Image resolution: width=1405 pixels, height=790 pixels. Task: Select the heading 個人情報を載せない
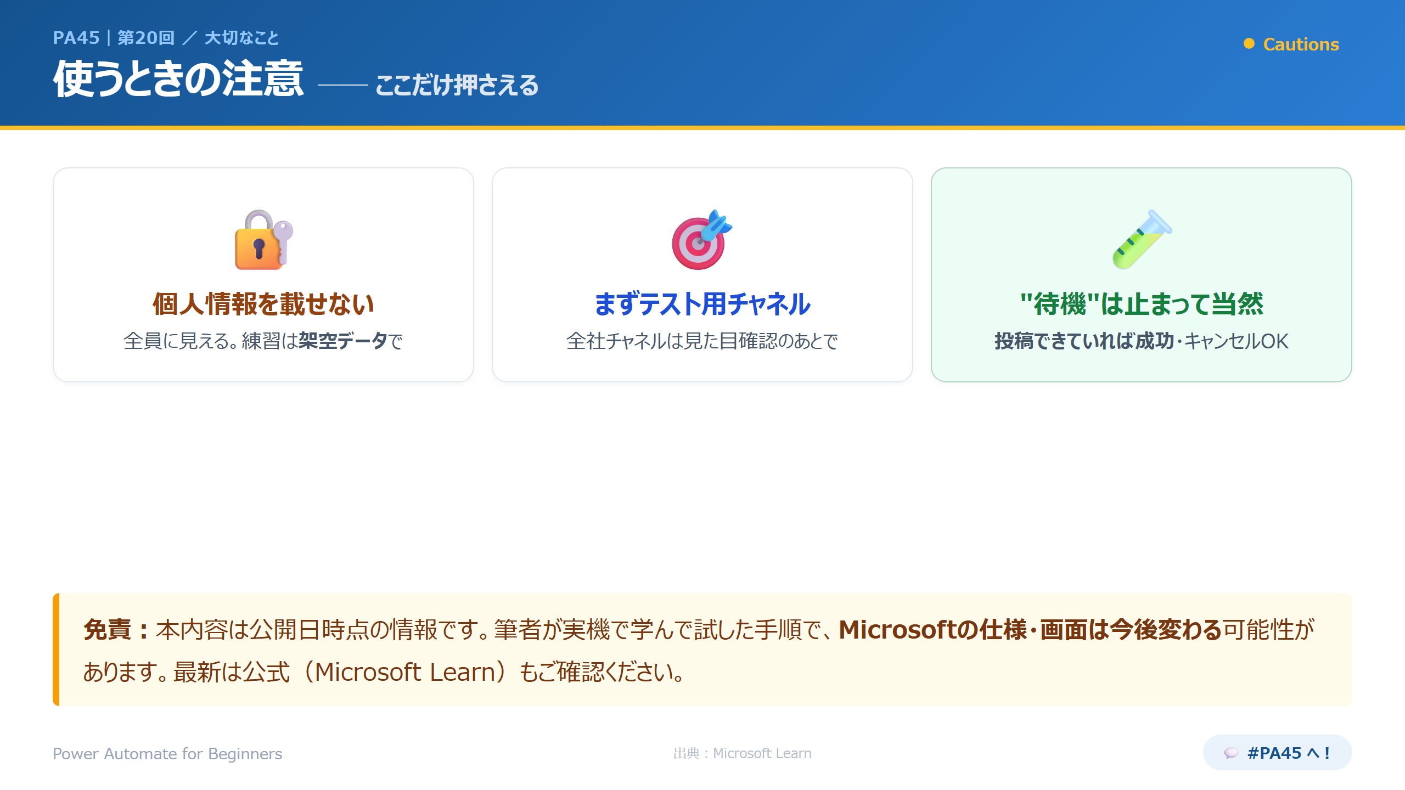pos(263,304)
